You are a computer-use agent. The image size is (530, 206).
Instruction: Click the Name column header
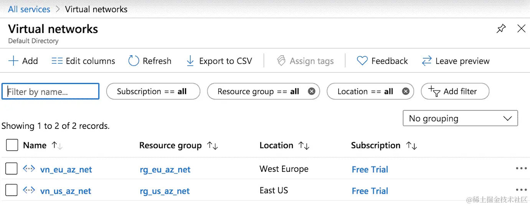point(35,145)
